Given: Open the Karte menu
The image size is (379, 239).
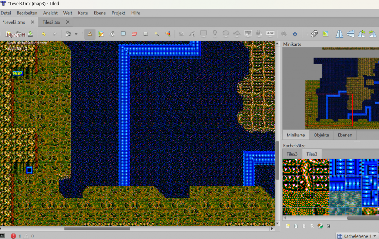Looking at the screenshot, I should [x=83, y=13].
